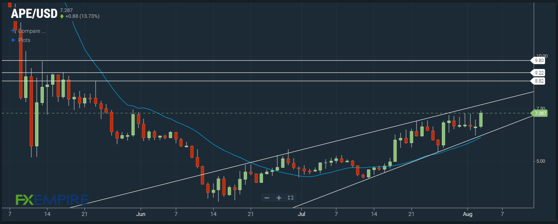Click the +0.88 (13.73%) change text
Viewport: 558px width, 224px height.
(x=82, y=16)
